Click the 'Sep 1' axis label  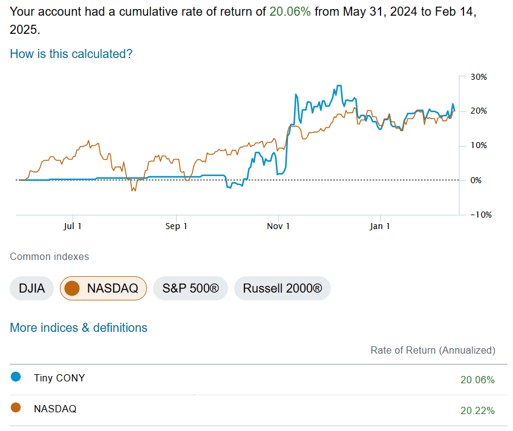pos(176,226)
